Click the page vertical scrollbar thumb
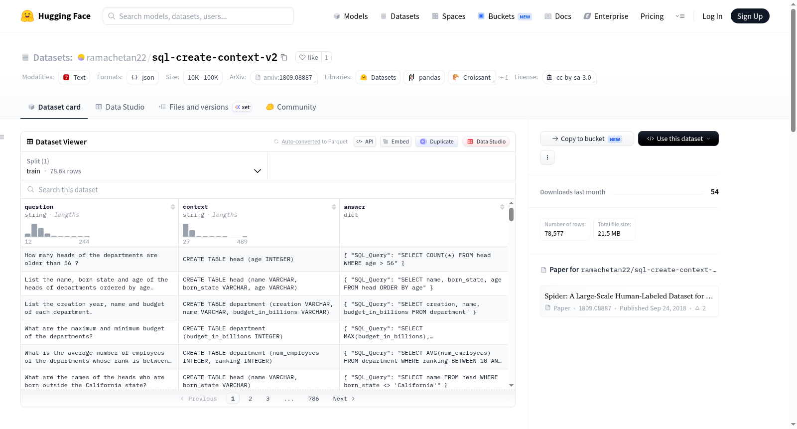This screenshot has height=429, width=797. 793,70
